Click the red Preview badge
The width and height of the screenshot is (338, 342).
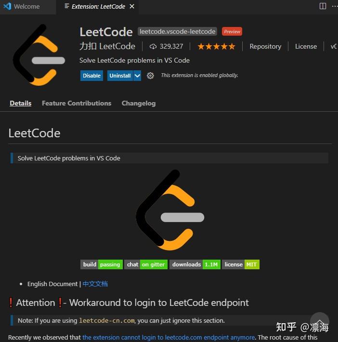(x=232, y=32)
